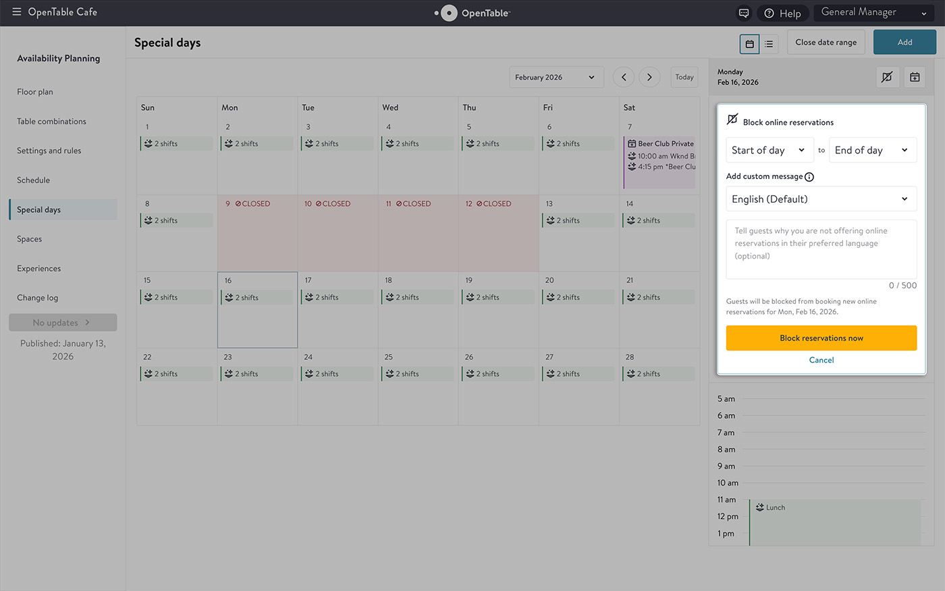Open the English (Default) language dropdown
The image size is (945, 591).
[821, 199]
